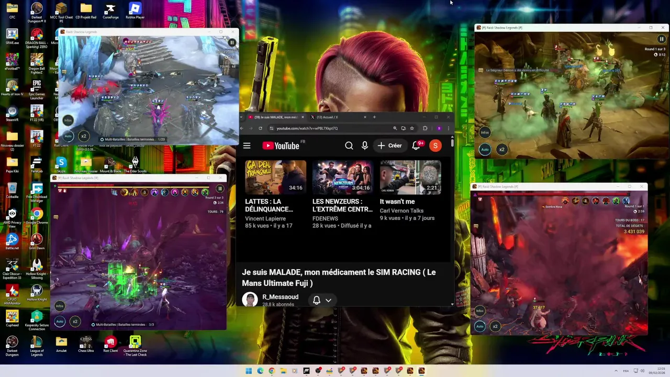The width and height of the screenshot is (670, 377).
Task: Select the Kaspersky Secure Connection icon
Action: [x=37, y=320]
